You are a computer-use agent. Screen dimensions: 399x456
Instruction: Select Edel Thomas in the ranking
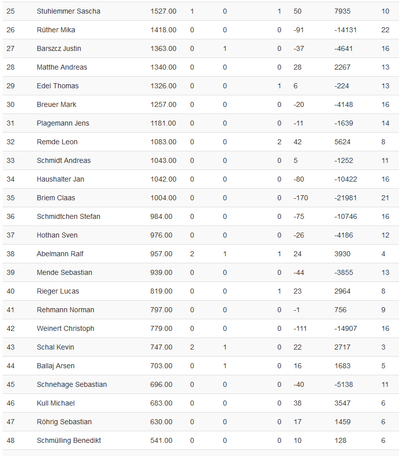coord(58,86)
